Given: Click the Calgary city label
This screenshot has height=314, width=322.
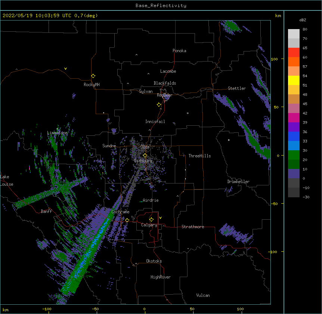Looking at the screenshot, I should 149,225.
